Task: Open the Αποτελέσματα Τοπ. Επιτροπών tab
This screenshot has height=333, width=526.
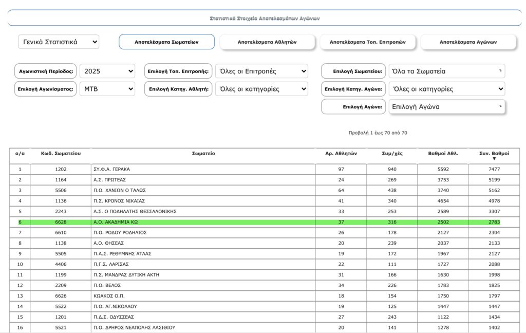Action: [x=367, y=42]
